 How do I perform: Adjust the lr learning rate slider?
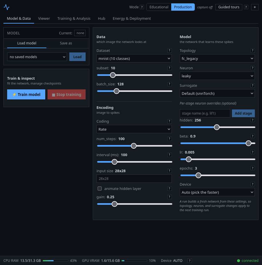218,159
